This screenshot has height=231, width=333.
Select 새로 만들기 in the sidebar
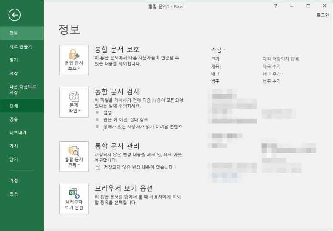point(22,47)
